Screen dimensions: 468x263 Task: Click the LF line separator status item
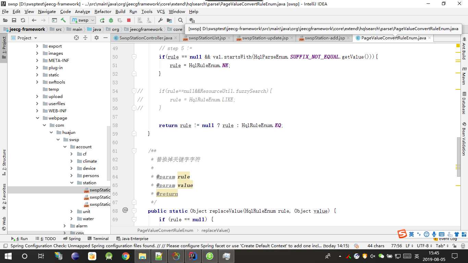409,246
